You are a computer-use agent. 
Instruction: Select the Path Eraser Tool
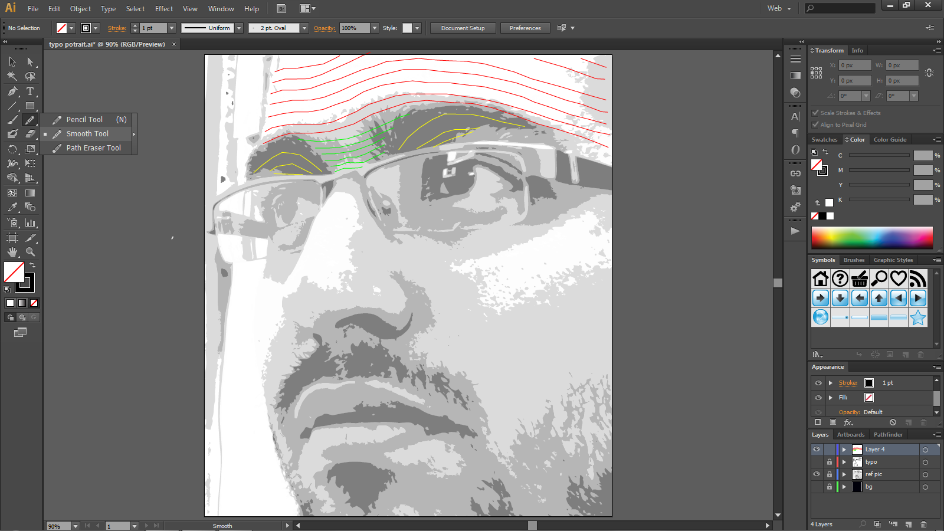coord(91,147)
